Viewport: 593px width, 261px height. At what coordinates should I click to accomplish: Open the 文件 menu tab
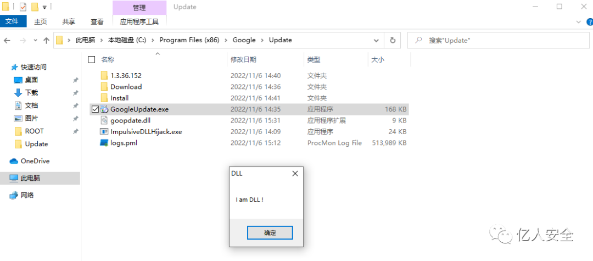coord(13,21)
